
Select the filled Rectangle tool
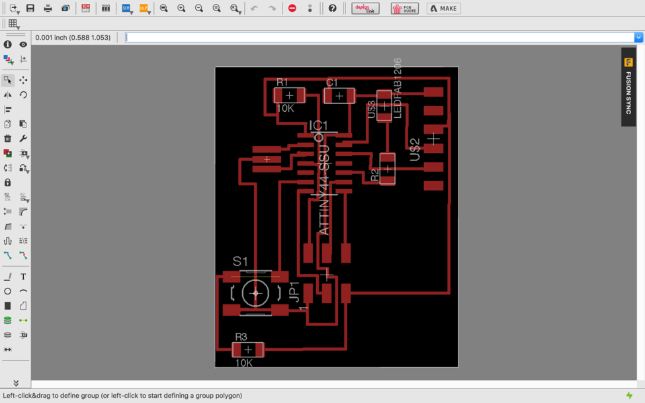click(x=7, y=306)
